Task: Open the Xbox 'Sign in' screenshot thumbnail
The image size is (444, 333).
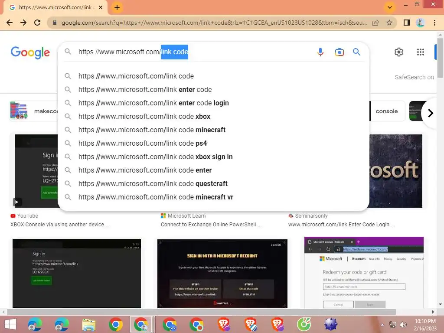Action: point(76,274)
